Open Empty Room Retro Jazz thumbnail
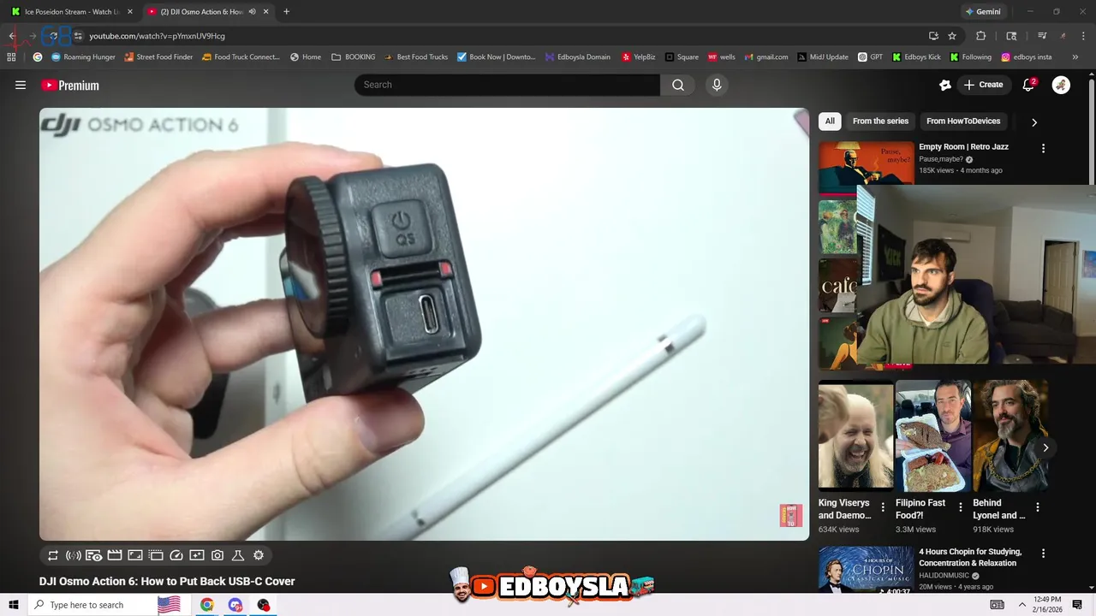 click(x=866, y=163)
